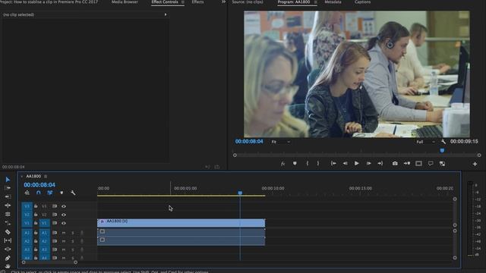Expand the Effect Controls timeline arrow
Image resolution: width=486 pixels, height=273 pixels.
[166, 14]
